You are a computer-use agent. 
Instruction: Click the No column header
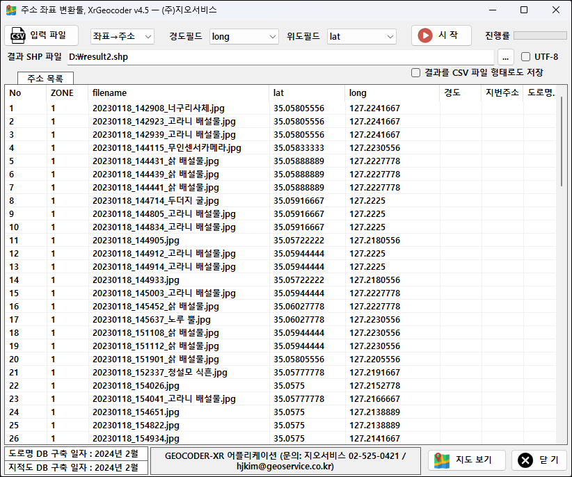point(26,93)
